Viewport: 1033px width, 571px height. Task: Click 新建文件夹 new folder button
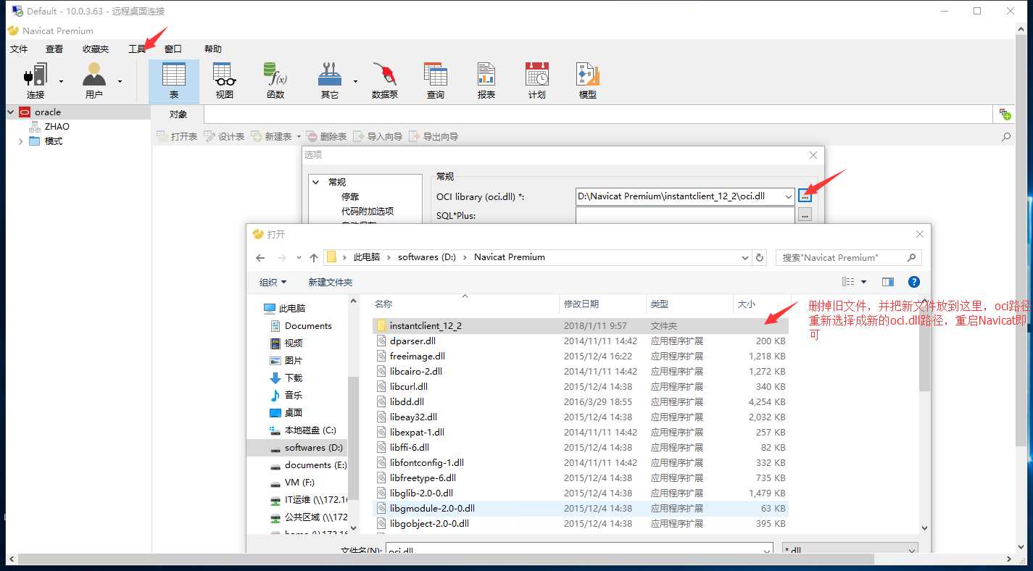(x=331, y=282)
